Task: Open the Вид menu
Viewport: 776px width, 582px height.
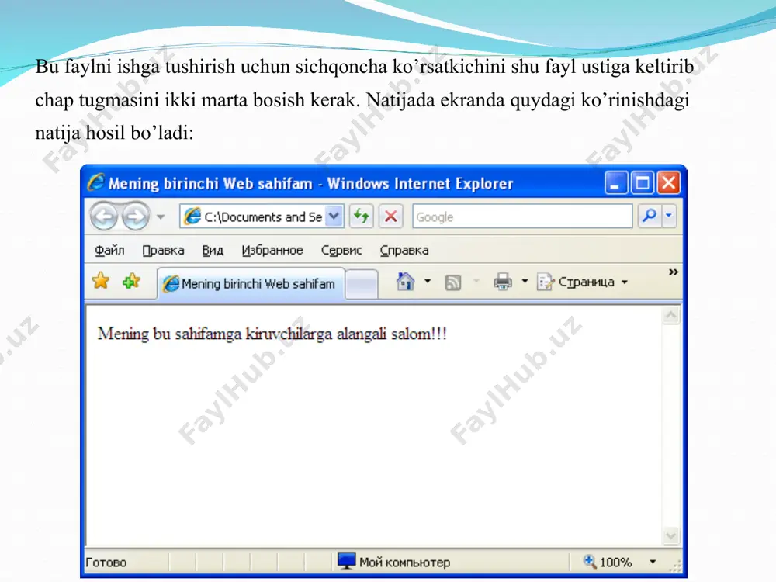Action: click(x=213, y=251)
